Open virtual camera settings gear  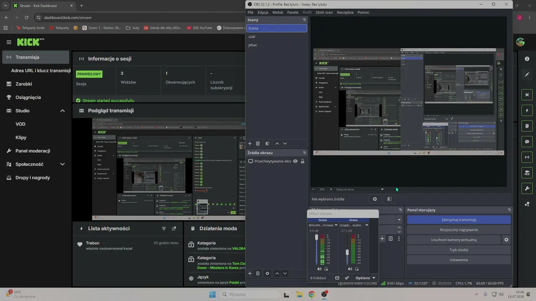(x=506, y=240)
